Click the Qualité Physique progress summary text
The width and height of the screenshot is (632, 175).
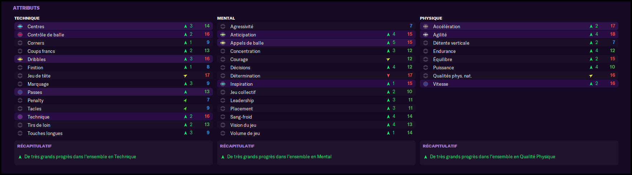point(492,157)
